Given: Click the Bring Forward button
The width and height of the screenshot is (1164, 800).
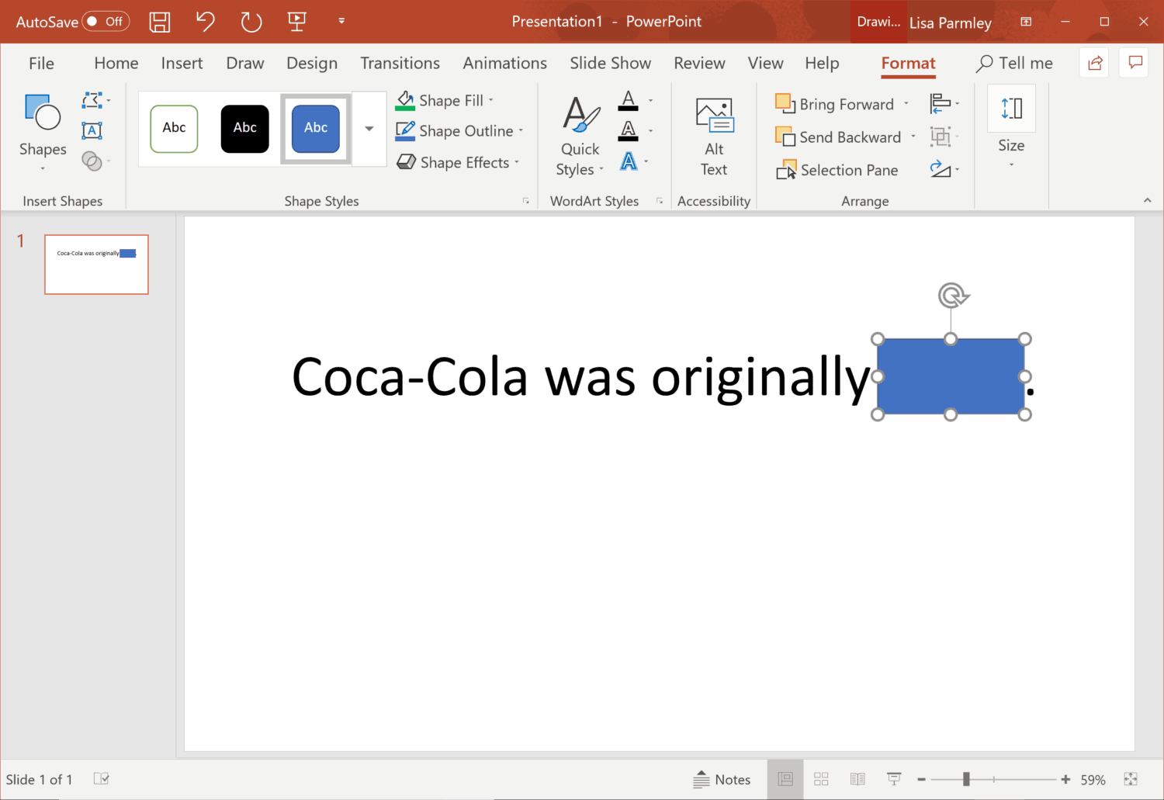Looking at the screenshot, I should pos(835,104).
